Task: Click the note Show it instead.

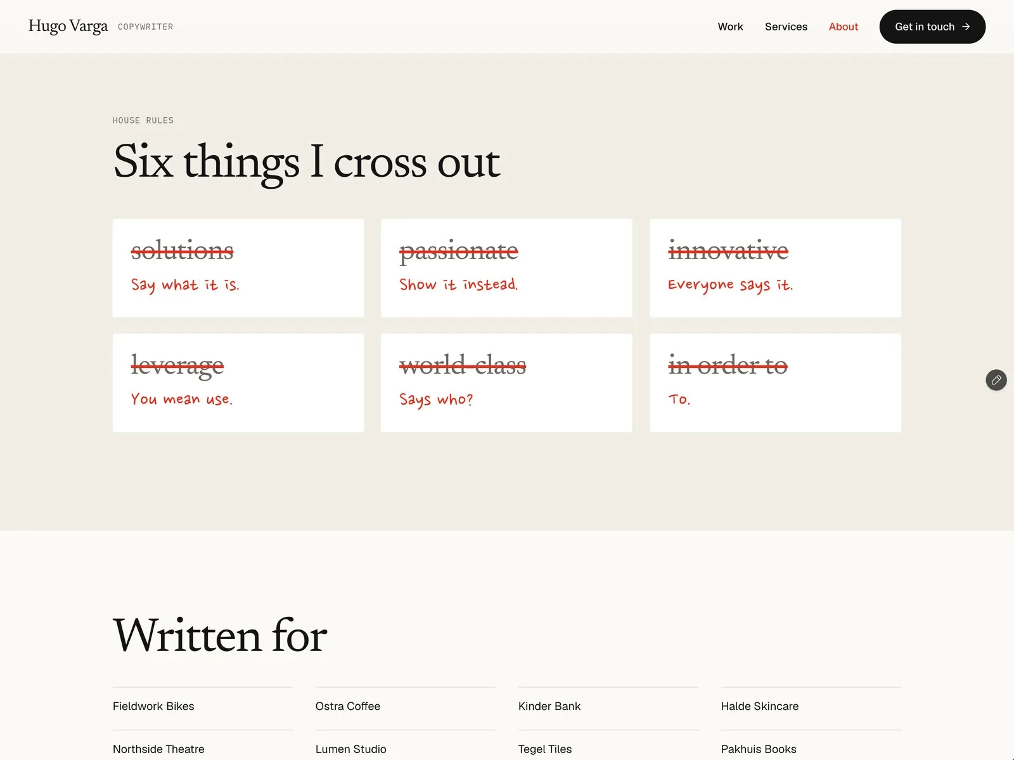Action: (x=459, y=284)
